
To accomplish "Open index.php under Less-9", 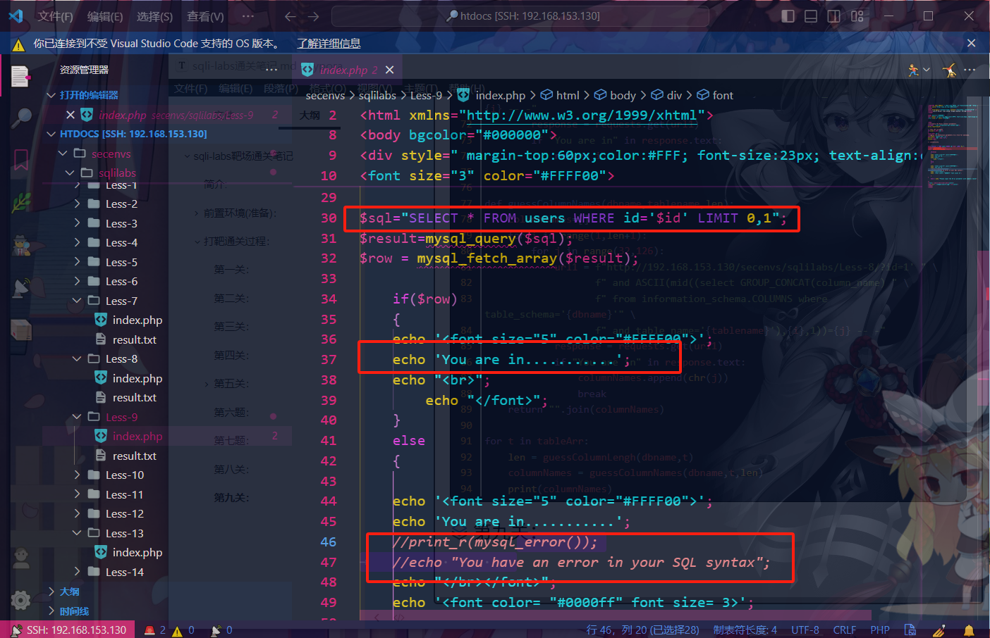I will (137, 437).
